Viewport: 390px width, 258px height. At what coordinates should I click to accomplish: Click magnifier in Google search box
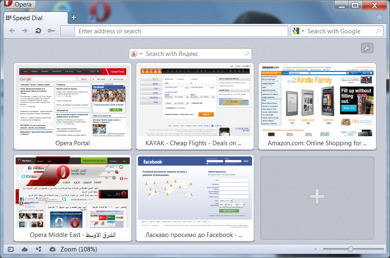tap(379, 31)
